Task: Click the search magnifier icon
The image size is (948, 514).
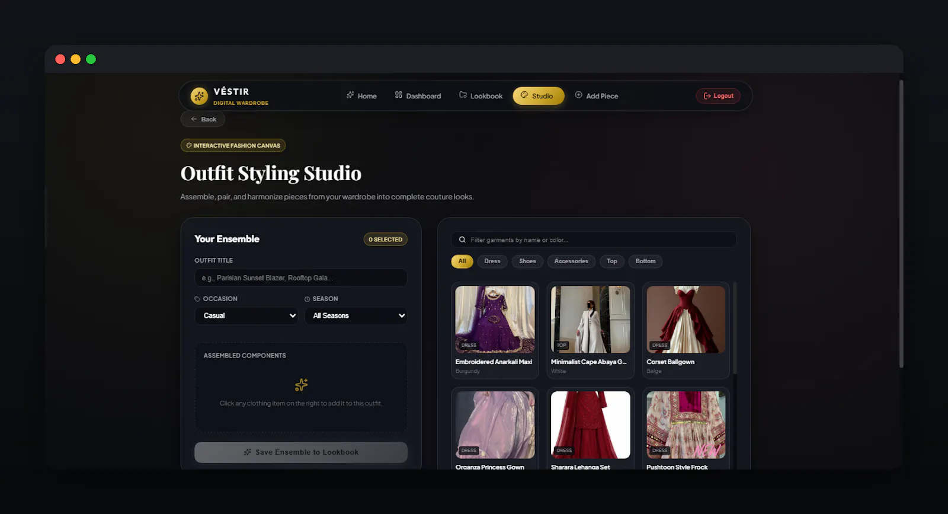Action: 462,240
